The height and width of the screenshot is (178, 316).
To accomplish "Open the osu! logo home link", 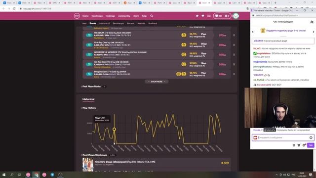I will (x=77, y=16).
